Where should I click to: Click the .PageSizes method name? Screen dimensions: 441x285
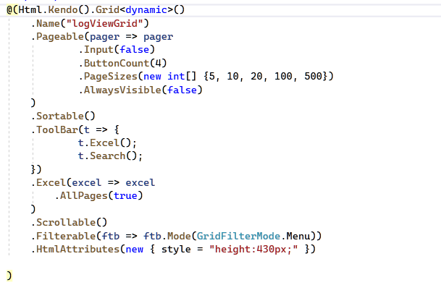110,76
